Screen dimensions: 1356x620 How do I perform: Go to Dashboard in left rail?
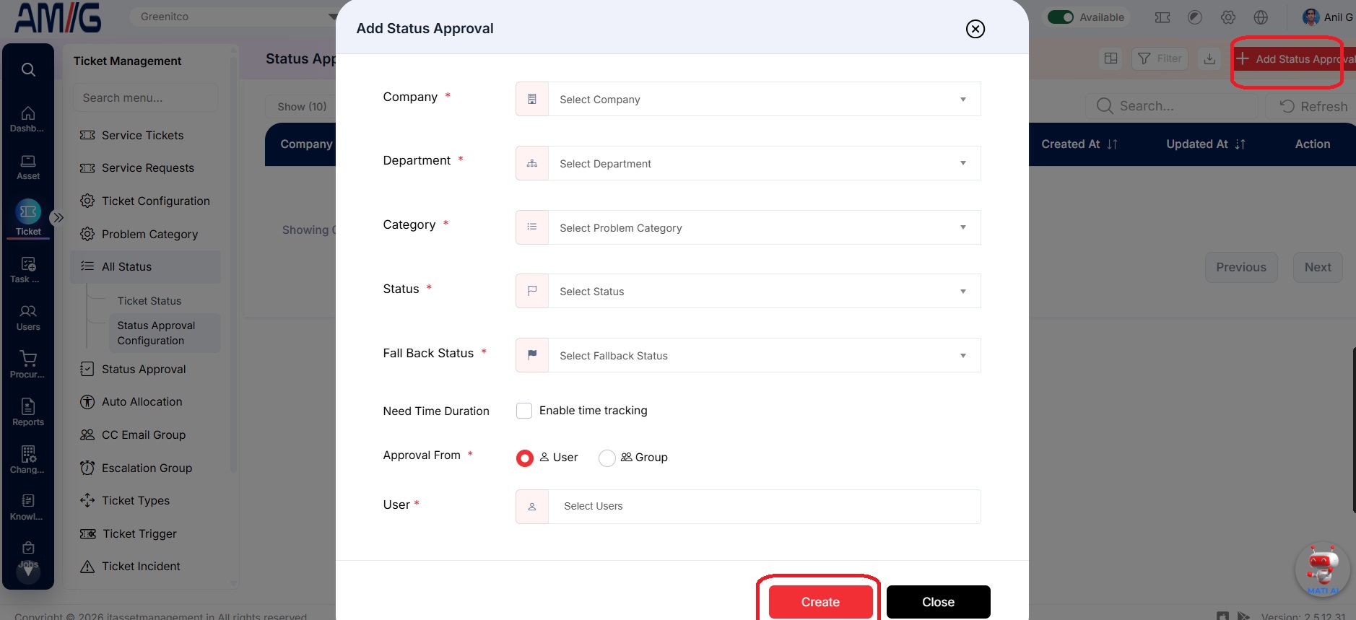click(27, 119)
